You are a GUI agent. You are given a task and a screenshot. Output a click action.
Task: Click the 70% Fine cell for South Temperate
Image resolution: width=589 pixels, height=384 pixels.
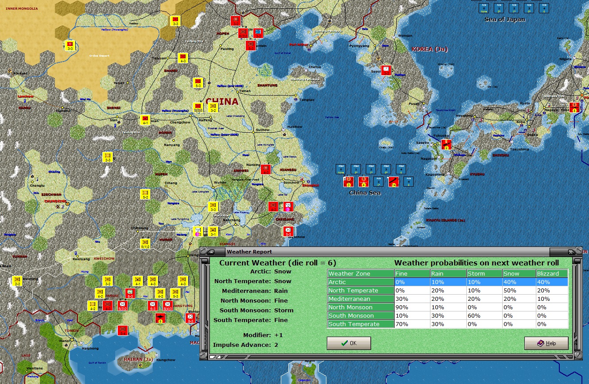point(412,324)
